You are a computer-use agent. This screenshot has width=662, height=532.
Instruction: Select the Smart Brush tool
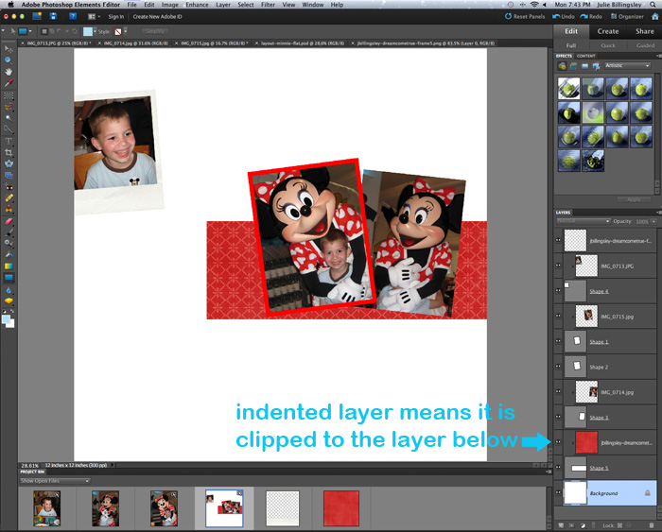9,244
